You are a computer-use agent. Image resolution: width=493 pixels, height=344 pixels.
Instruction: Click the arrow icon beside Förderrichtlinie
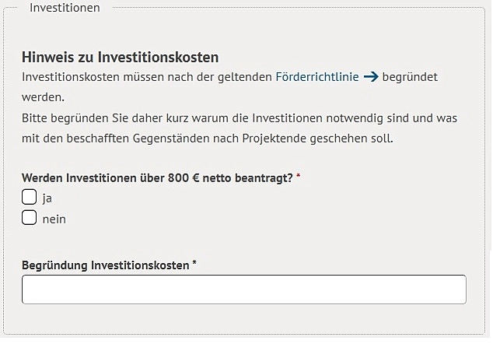tap(370, 77)
